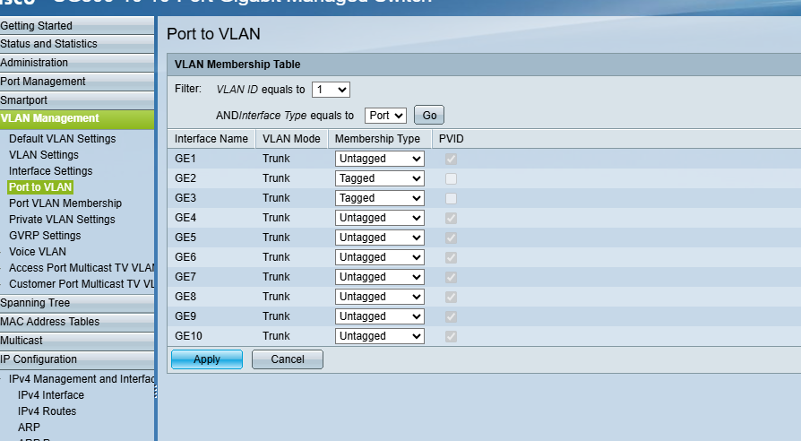Open IPv4 Routes page
Image resolution: width=801 pixels, height=441 pixels.
(x=47, y=411)
